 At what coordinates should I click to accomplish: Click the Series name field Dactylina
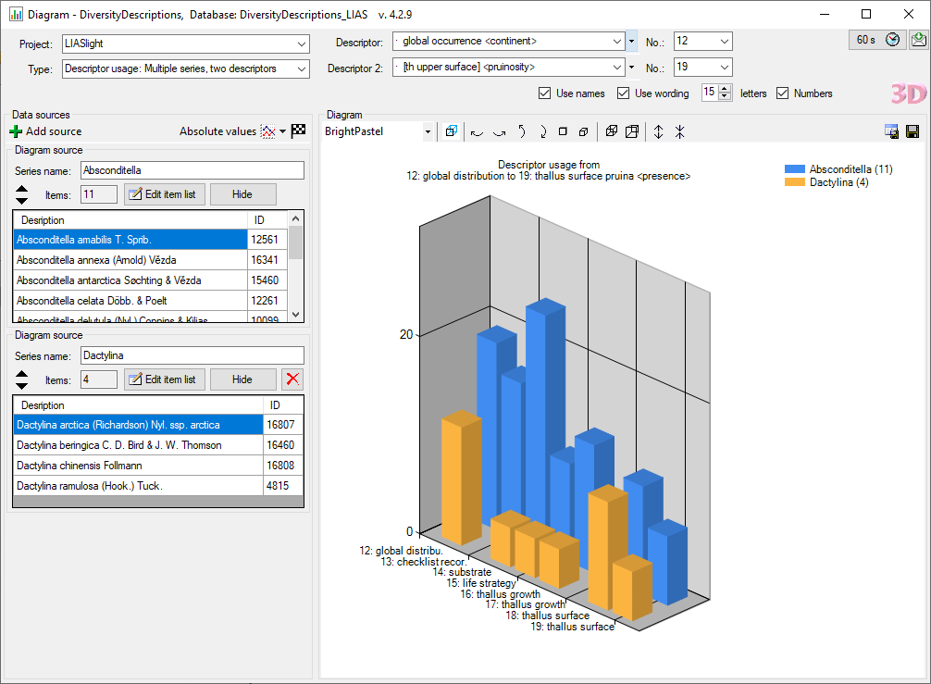(x=192, y=355)
